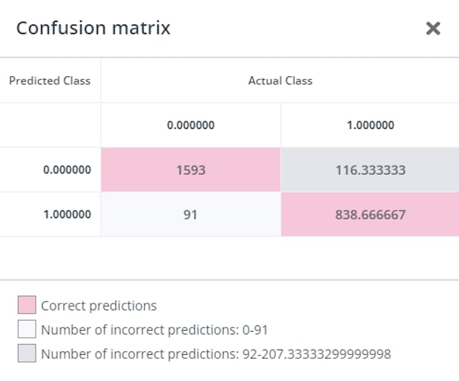Viewport: 459px width, 381px height.
Task: Click the Confusion matrix title text
Action: point(93,28)
